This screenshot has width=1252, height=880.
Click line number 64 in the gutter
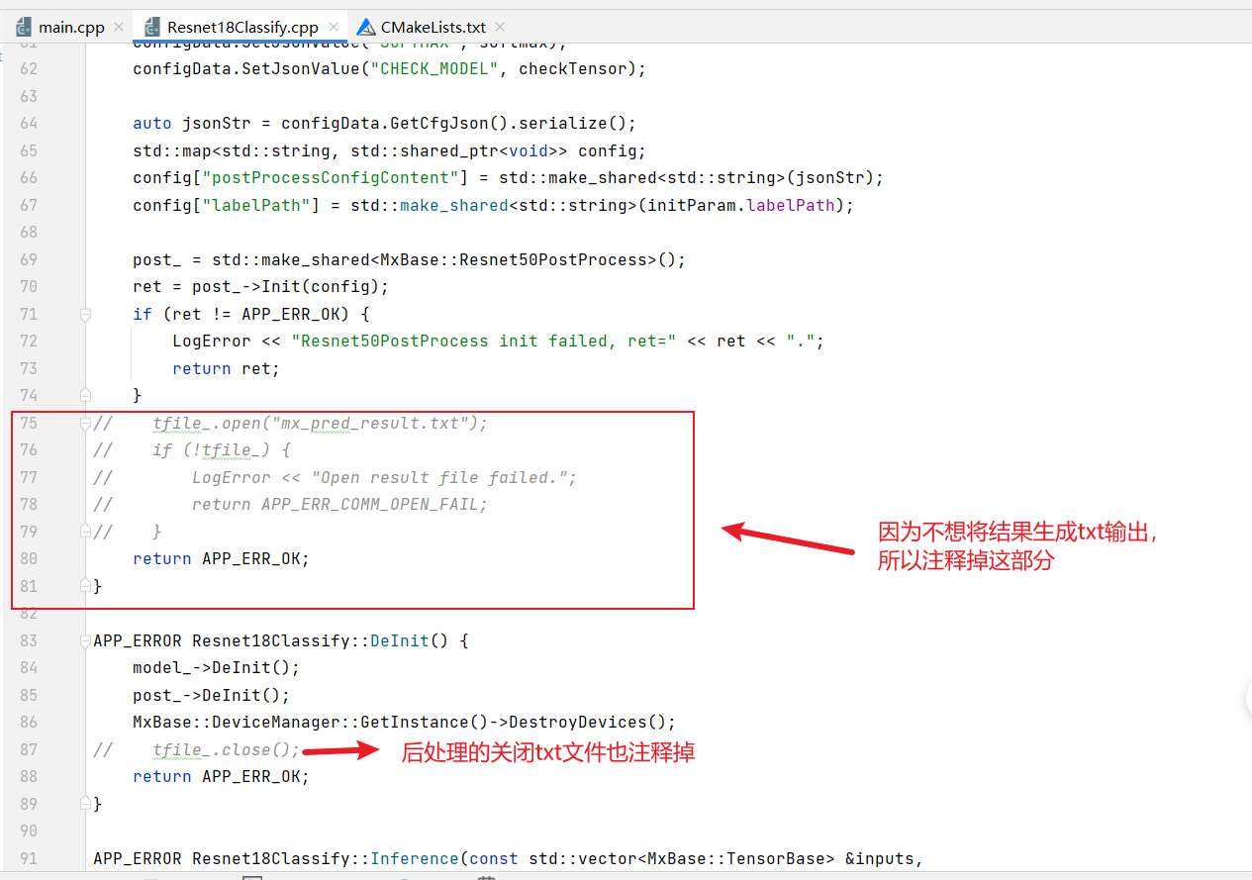point(28,124)
